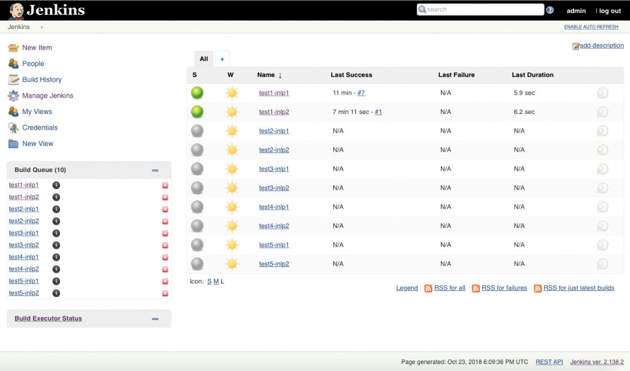Click the Manage Jenkins gear icon

coord(13,96)
